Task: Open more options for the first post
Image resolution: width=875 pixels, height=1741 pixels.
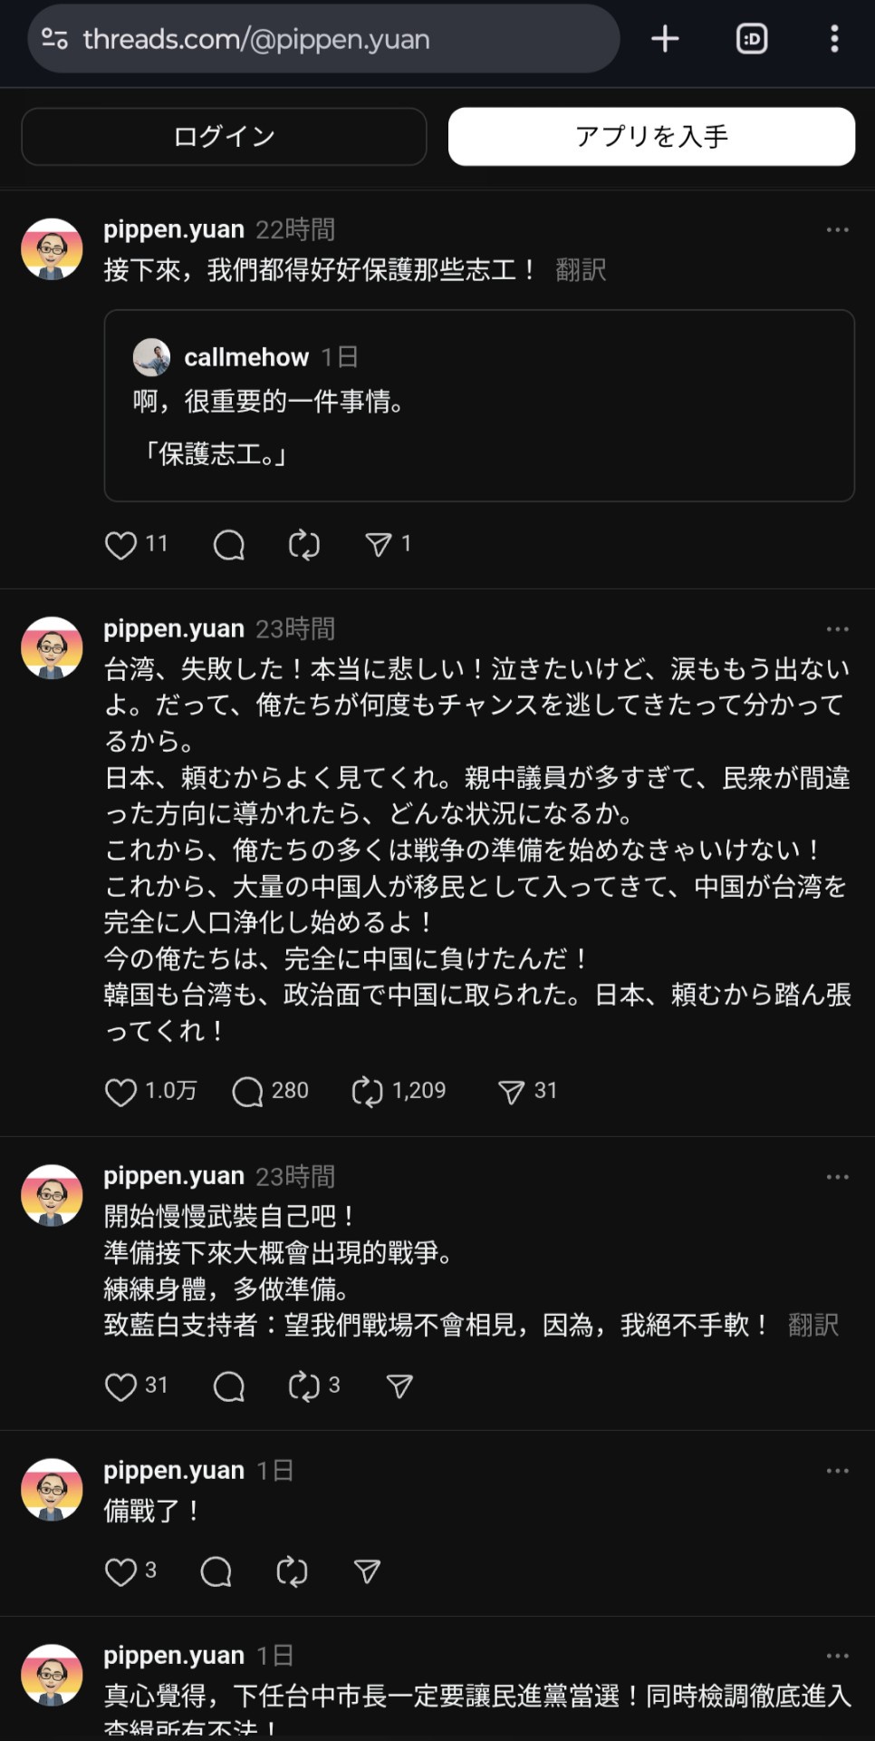Action: coord(837,230)
